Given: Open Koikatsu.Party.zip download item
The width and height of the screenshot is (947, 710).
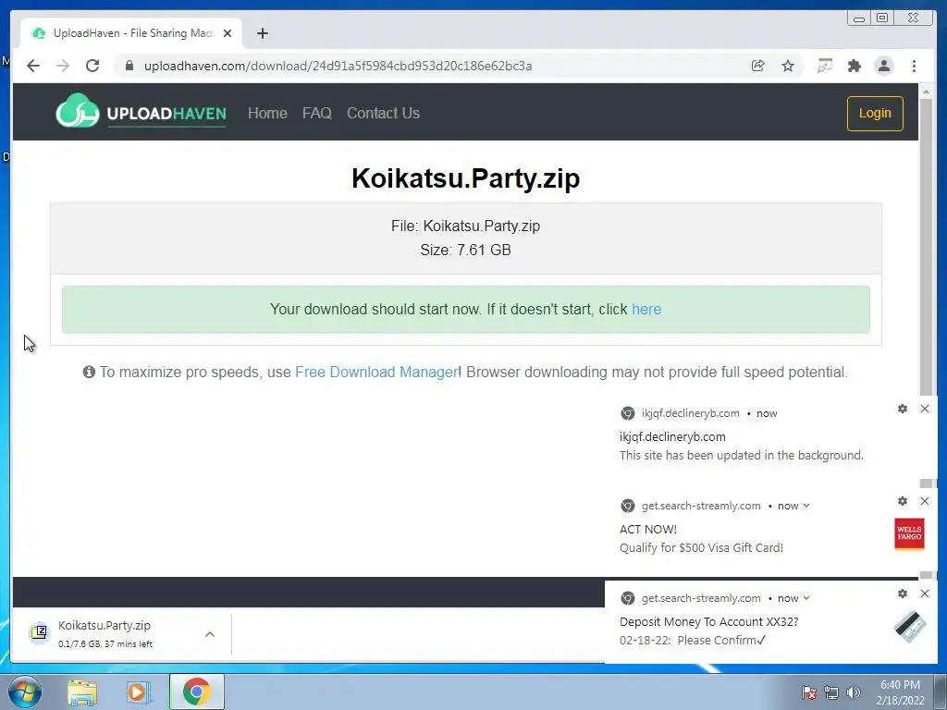Looking at the screenshot, I should [105, 633].
